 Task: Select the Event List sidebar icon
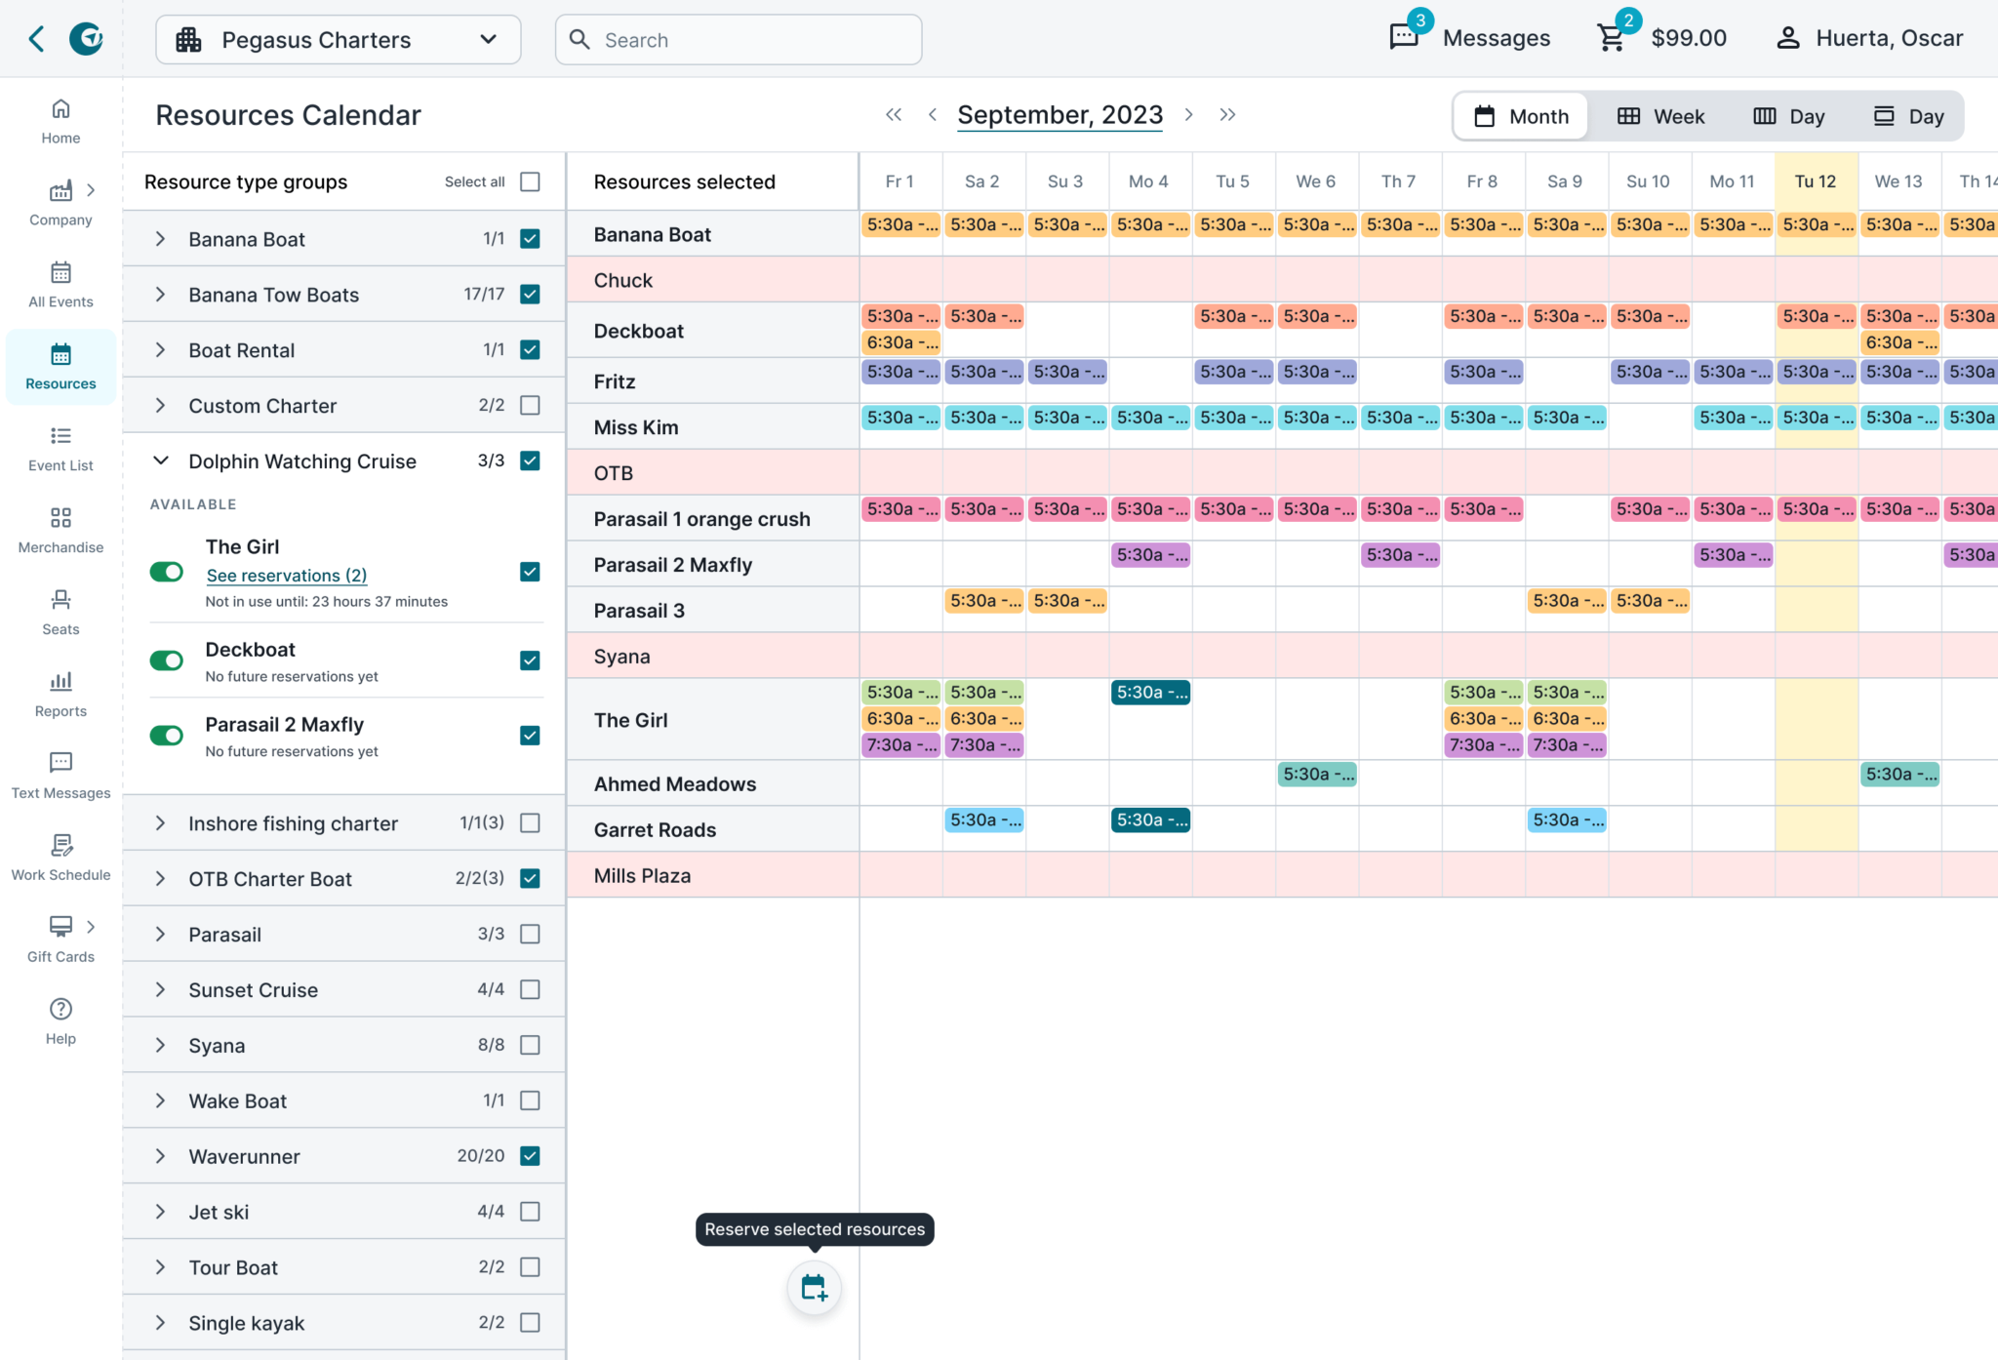60,448
